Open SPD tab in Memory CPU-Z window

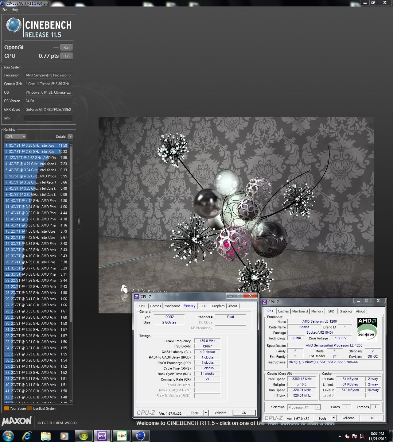203,306
